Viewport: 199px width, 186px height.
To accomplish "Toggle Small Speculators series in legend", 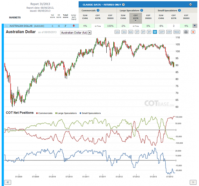I will pyautogui.click(x=90, y=113).
